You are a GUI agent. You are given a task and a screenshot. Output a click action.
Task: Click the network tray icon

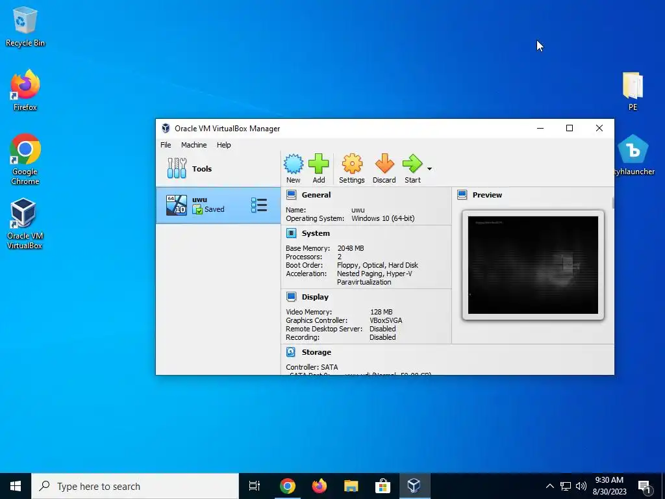click(566, 486)
